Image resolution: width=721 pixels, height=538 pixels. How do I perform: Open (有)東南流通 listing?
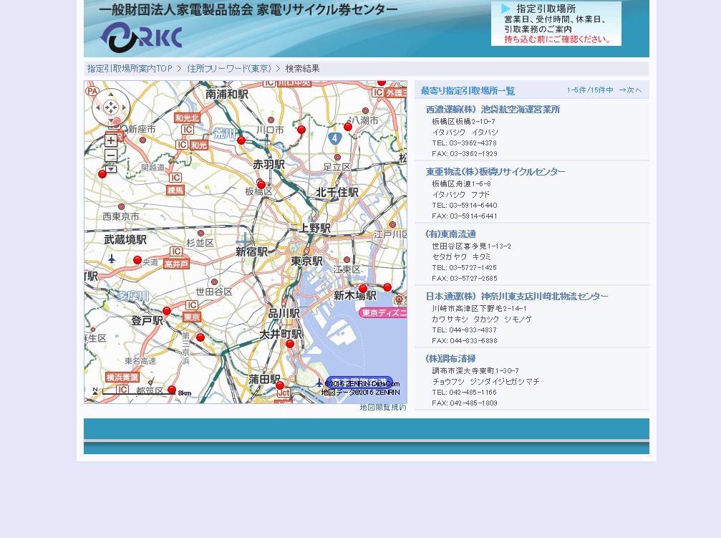[450, 234]
